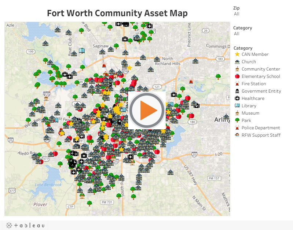Viewport: 293px width, 230px height.
Task: Highlight the Museum legend entry
Action: click(x=250, y=113)
